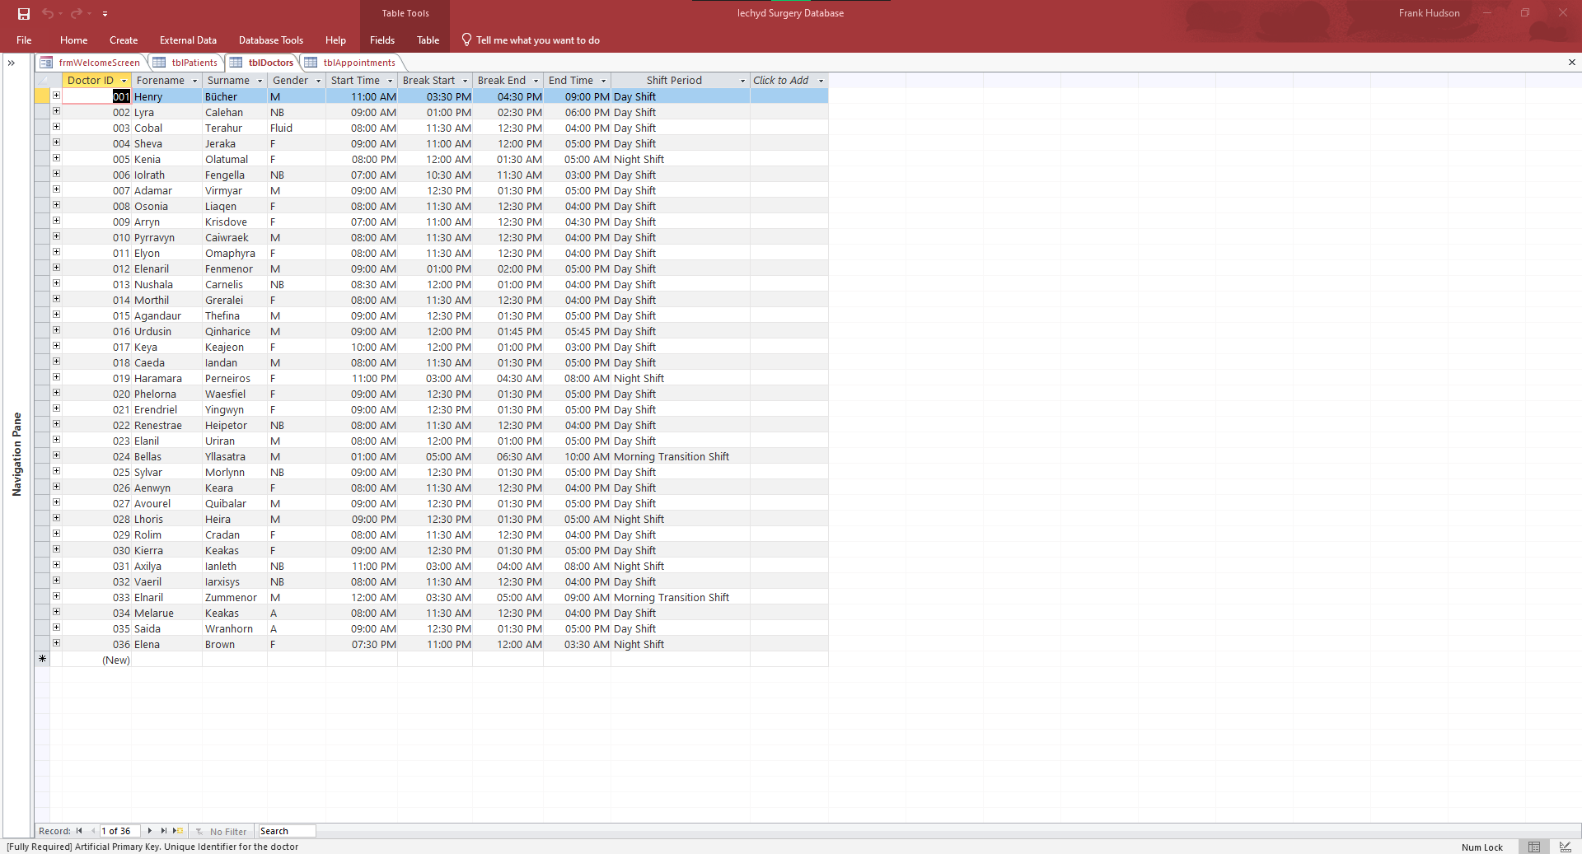
Task: Create a new blank record from record navigator
Action: (x=178, y=831)
